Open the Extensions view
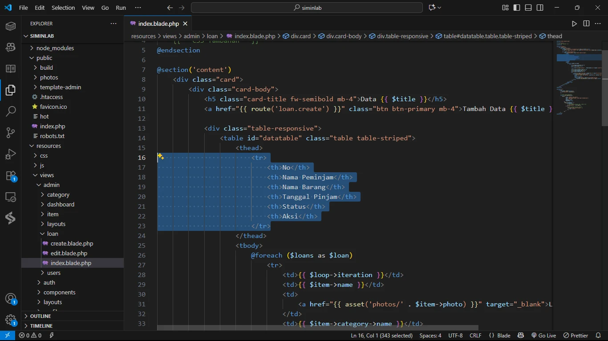 [x=11, y=175]
